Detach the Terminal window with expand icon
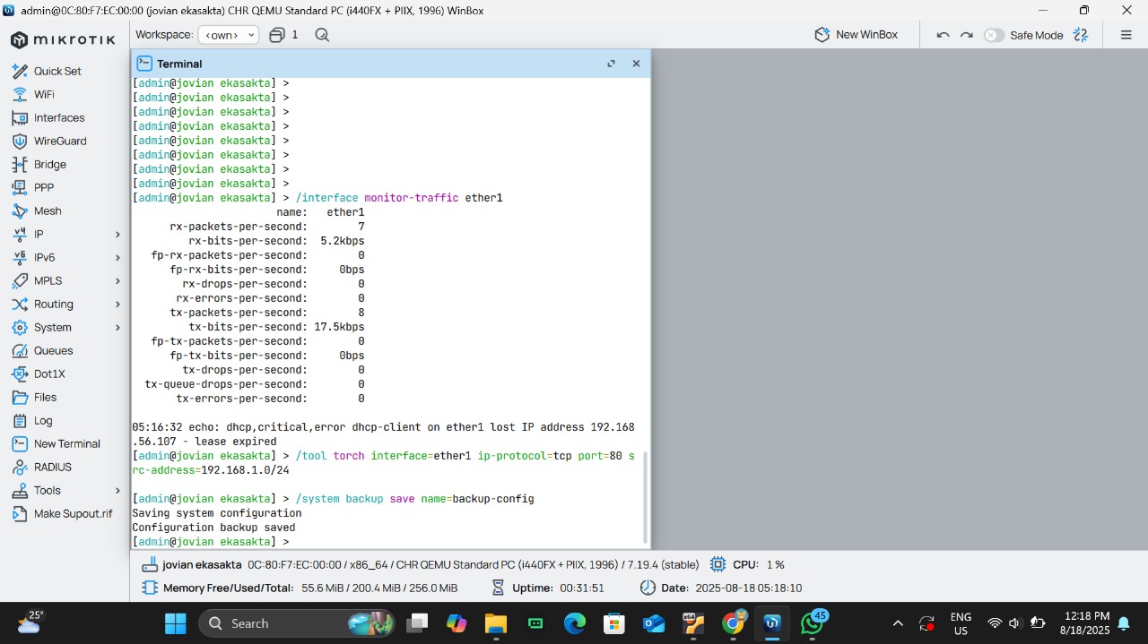This screenshot has width=1148, height=644. coord(611,64)
